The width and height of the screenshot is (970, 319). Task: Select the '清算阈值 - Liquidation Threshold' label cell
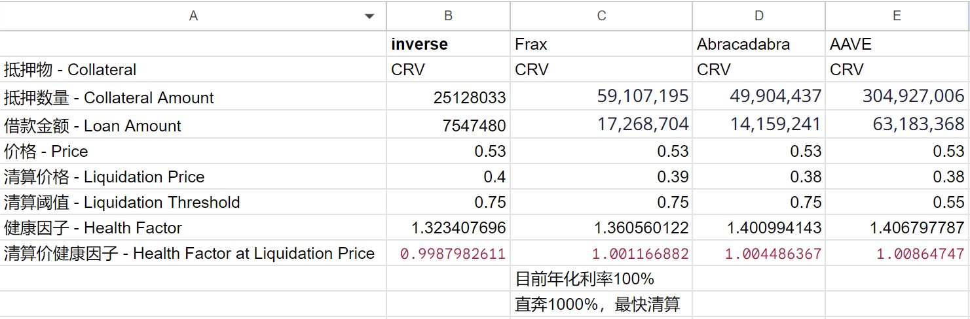click(x=193, y=202)
